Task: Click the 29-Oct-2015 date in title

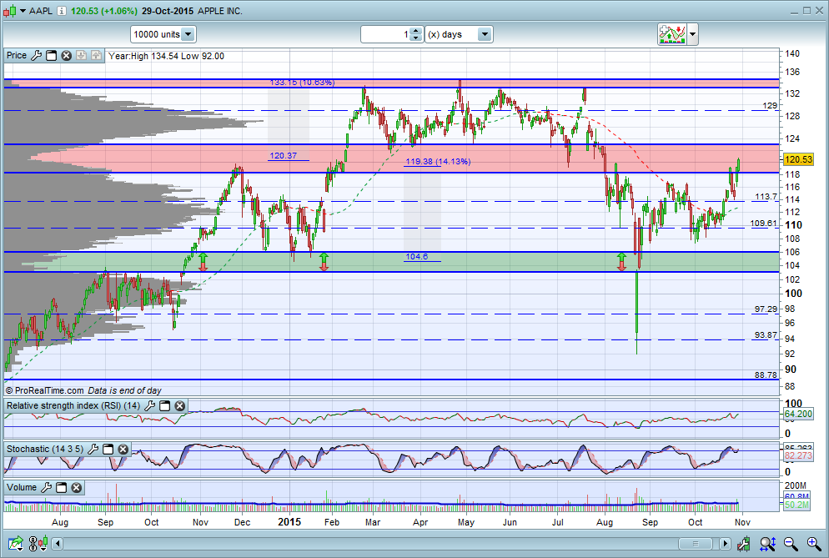Action: click(167, 11)
